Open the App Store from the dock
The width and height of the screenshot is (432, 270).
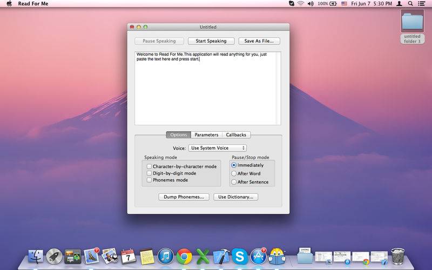click(x=259, y=256)
